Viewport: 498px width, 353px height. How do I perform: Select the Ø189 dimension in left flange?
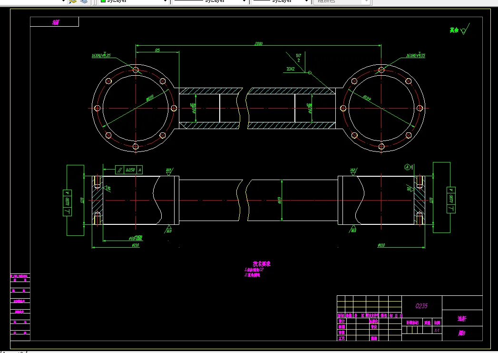tap(150, 98)
